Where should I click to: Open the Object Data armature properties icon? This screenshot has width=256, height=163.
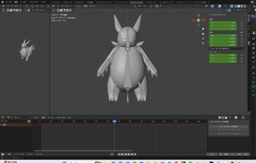point(253,86)
